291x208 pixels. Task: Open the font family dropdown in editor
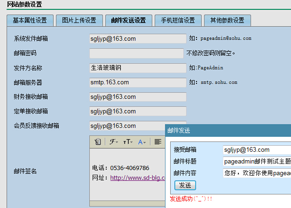[x=114, y=142]
